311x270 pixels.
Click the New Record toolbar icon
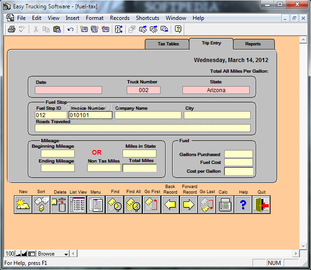(x=84, y=29)
